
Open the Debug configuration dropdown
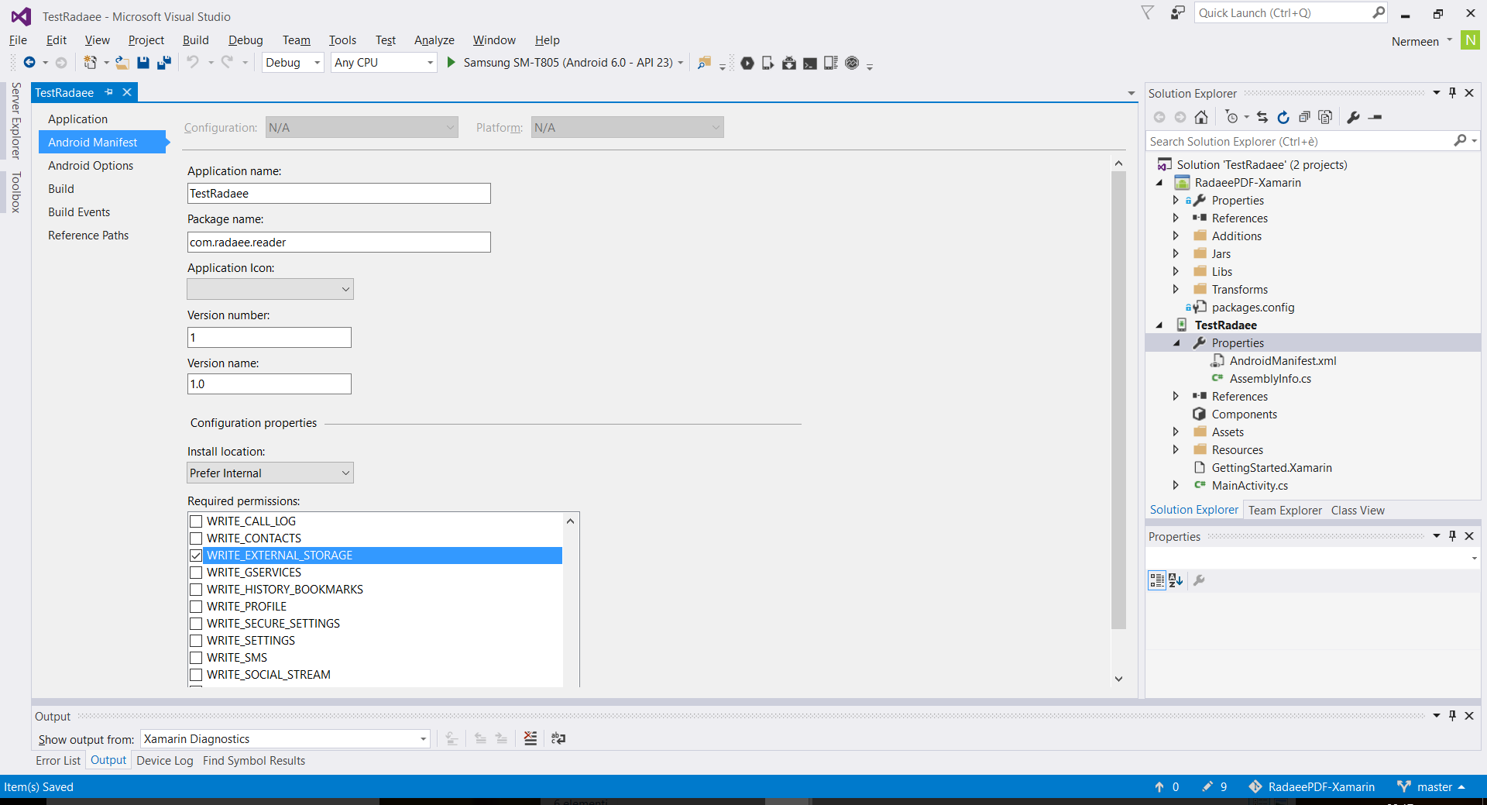coord(293,63)
